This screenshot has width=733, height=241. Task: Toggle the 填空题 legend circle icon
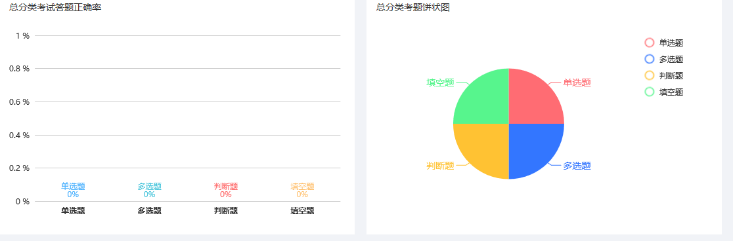tap(650, 92)
